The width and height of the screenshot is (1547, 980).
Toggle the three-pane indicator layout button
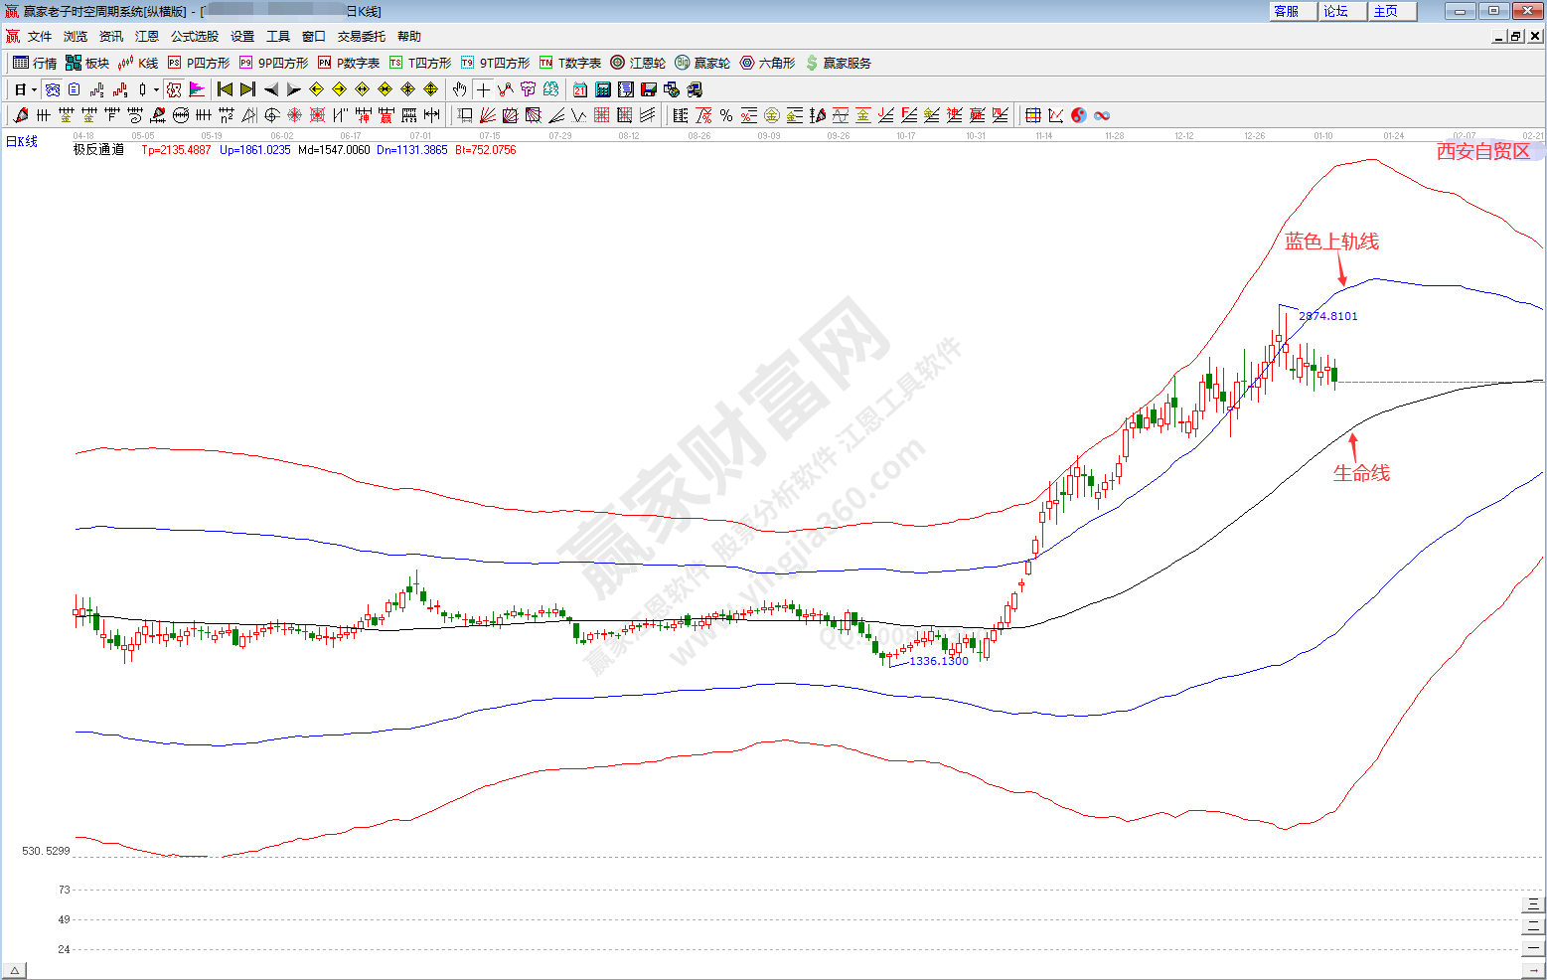1534,903
